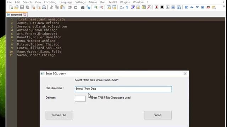This screenshot has height=127, width=227.
Task: Open the Run menu
Action: pyautogui.click(x=103, y=2)
